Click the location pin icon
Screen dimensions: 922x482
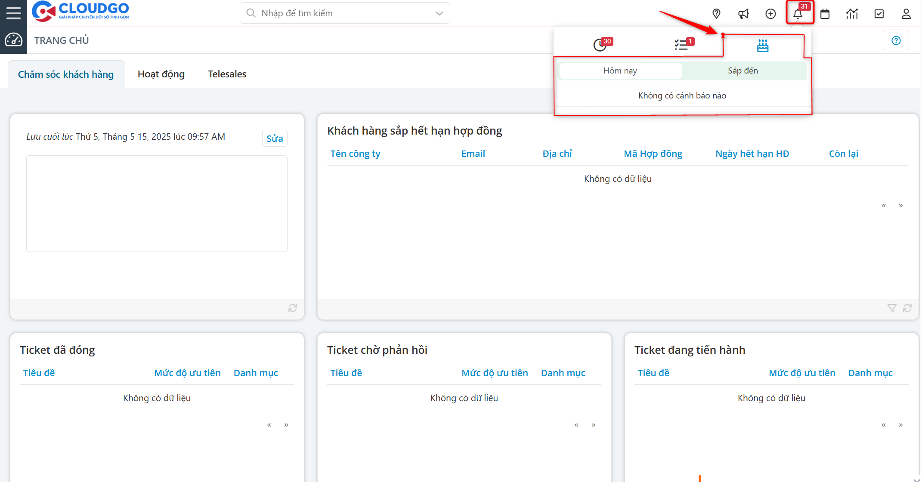[x=716, y=14]
